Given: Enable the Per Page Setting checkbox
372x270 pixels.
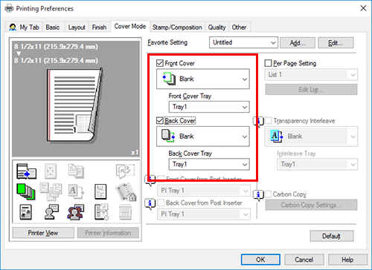Looking at the screenshot, I should pyautogui.click(x=268, y=63).
